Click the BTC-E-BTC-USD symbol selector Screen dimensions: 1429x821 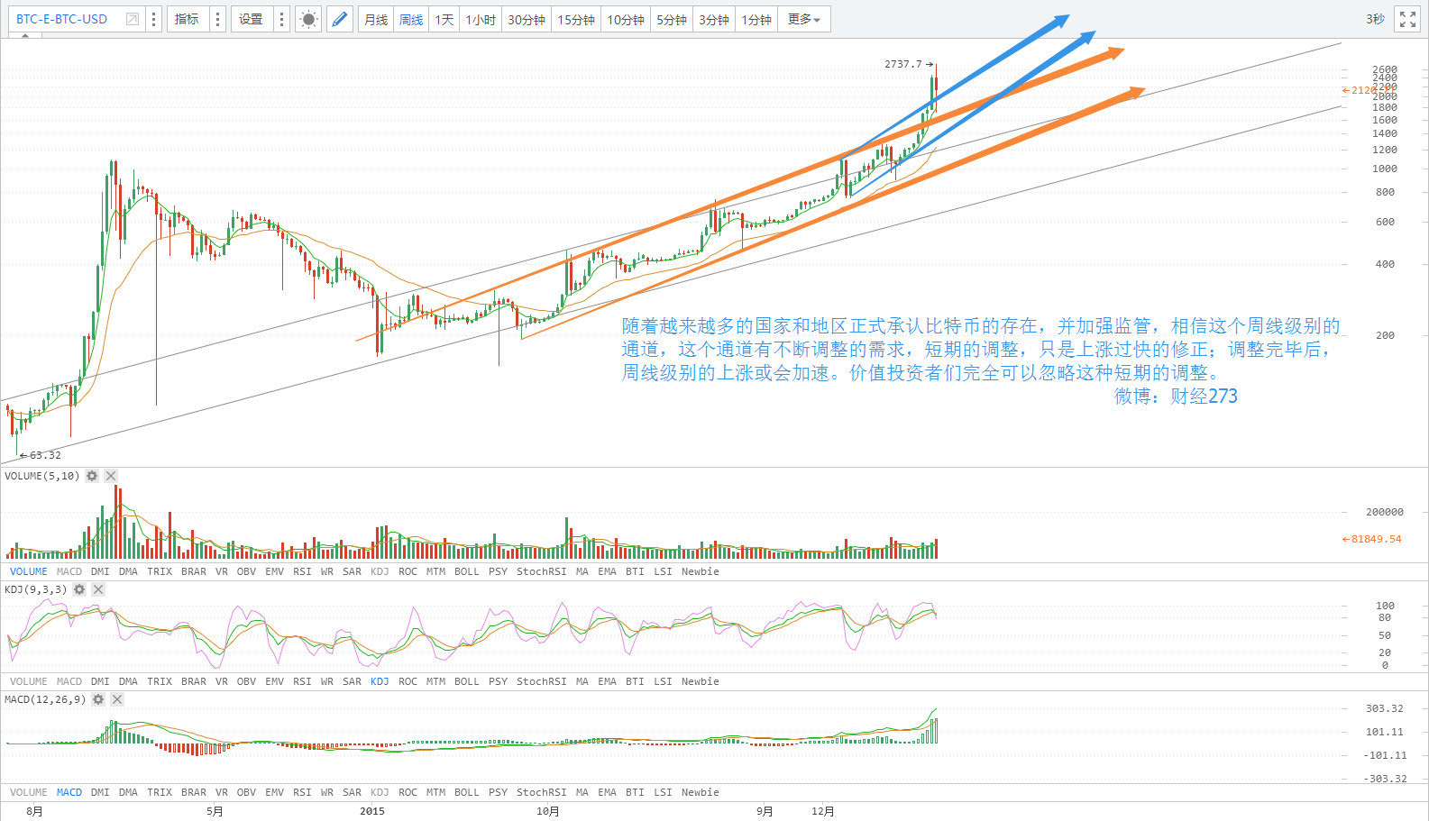click(61, 19)
